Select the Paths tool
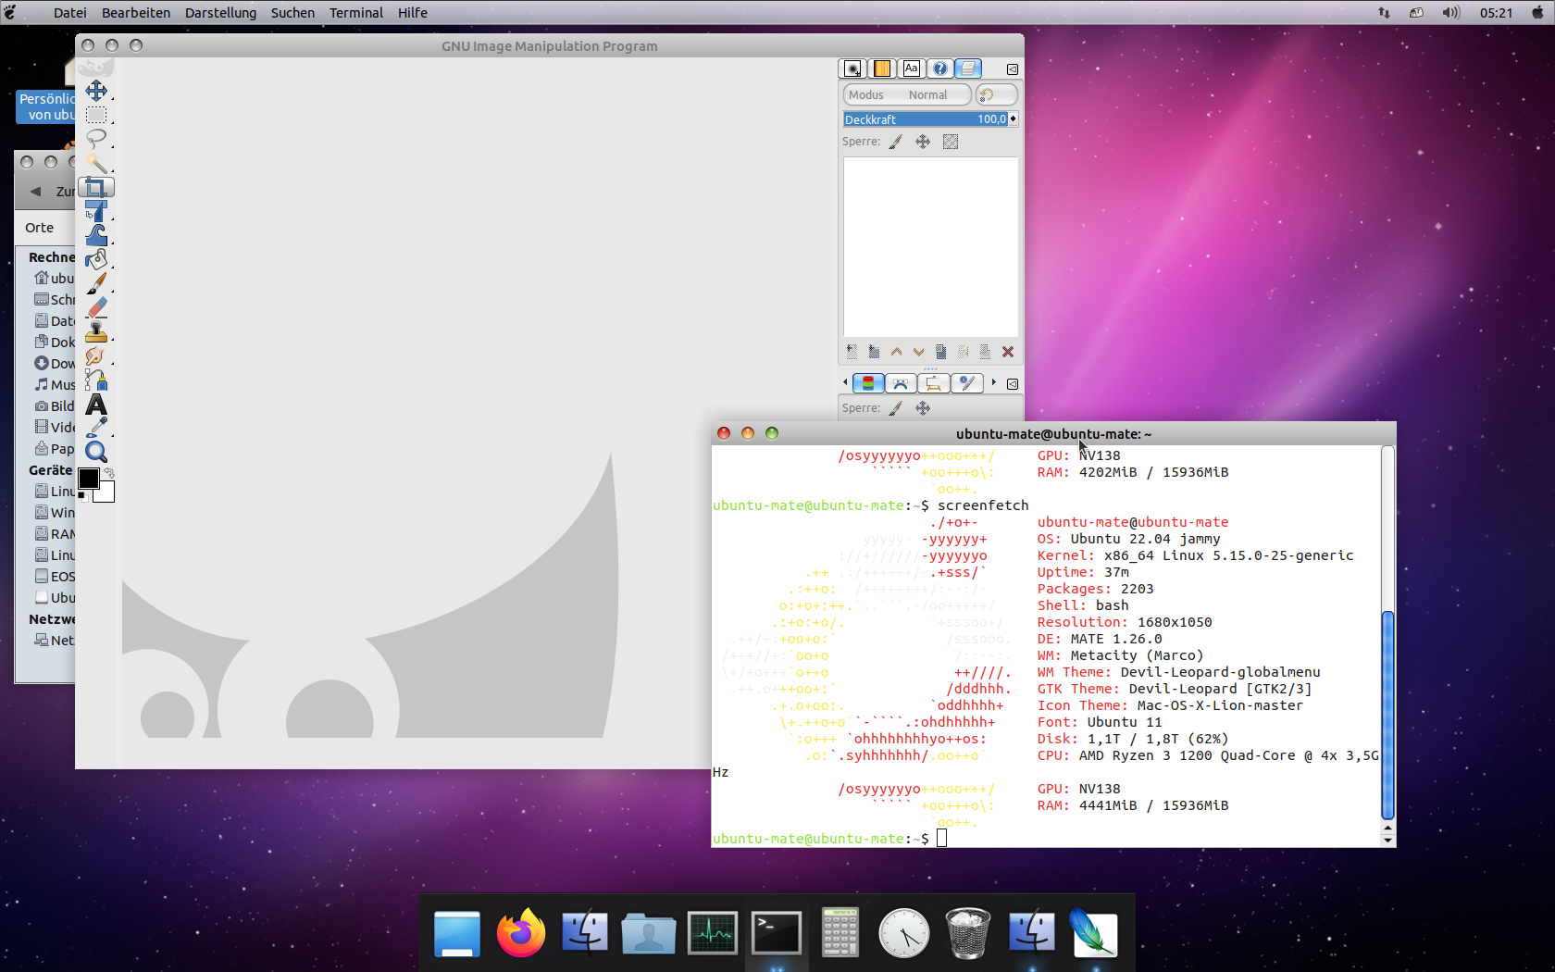This screenshot has width=1555, height=972. click(96, 380)
